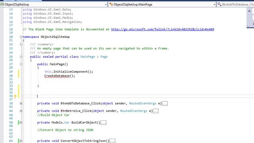
Task: Expand the BtnAddToDatabase_Click method
Action: tap(21, 103)
